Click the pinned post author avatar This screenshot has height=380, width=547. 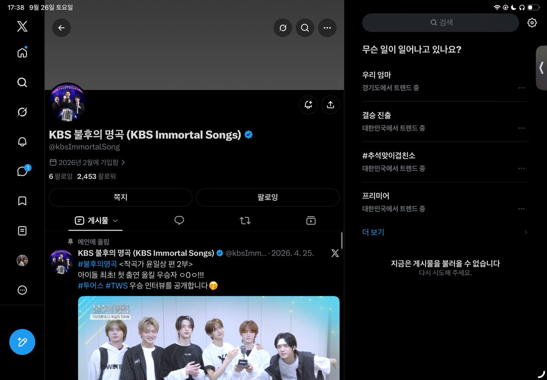(62, 262)
